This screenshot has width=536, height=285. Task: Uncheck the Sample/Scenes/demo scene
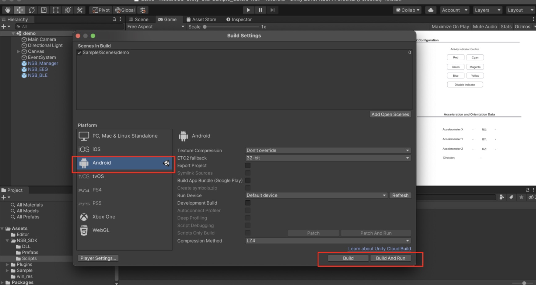[x=80, y=53]
